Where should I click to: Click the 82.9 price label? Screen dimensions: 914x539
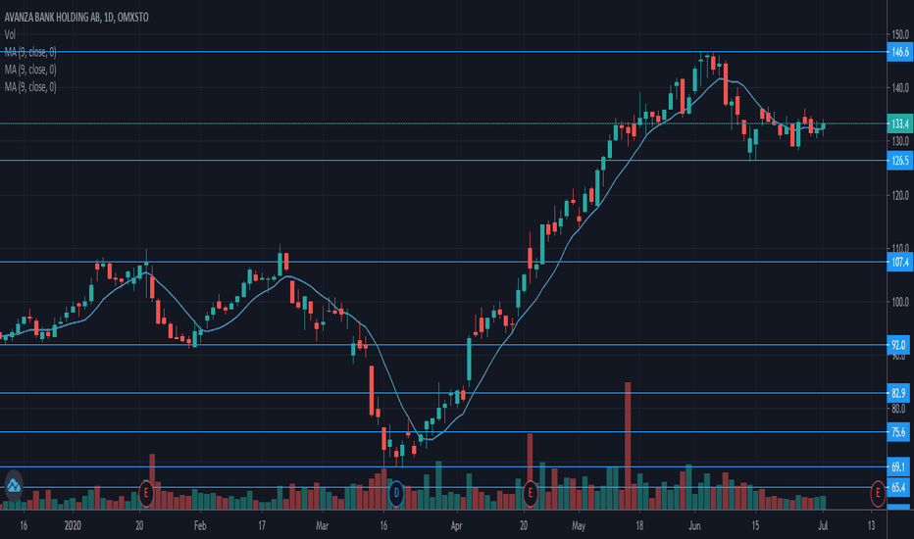[899, 393]
